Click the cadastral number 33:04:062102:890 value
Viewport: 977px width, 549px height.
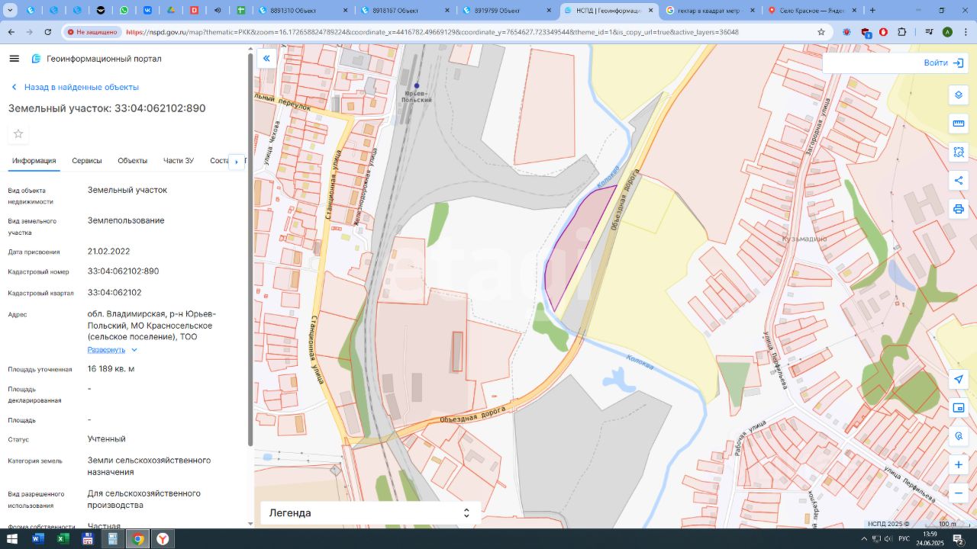pyautogui.click(x=124, y=271)
